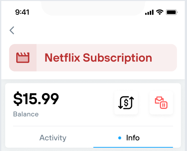Viewport: 187px width, 151px height.
Task: Tap the 9:41 clock in status bar
Action: coord(22,12)
